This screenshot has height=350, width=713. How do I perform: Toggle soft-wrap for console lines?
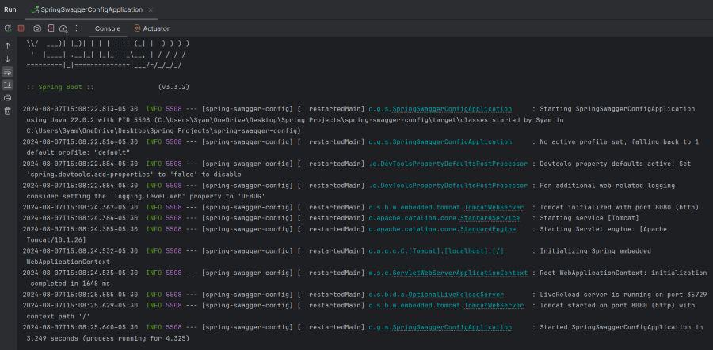pos(8,72)
